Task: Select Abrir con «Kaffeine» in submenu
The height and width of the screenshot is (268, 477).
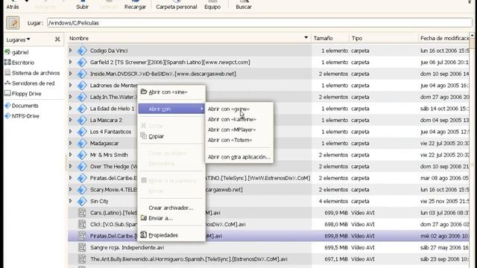Action: [239, 119]
